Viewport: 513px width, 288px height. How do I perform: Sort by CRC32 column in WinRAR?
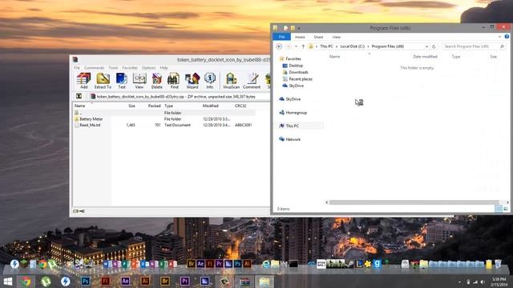pyautogui.click(x=240, y=106)
